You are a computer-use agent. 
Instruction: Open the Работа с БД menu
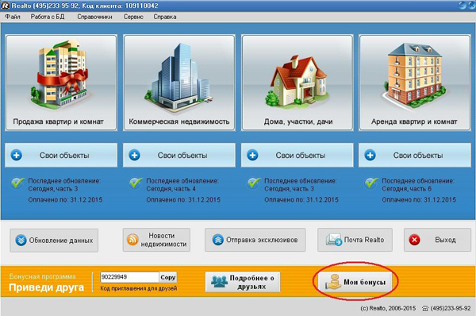pos(48,17)
